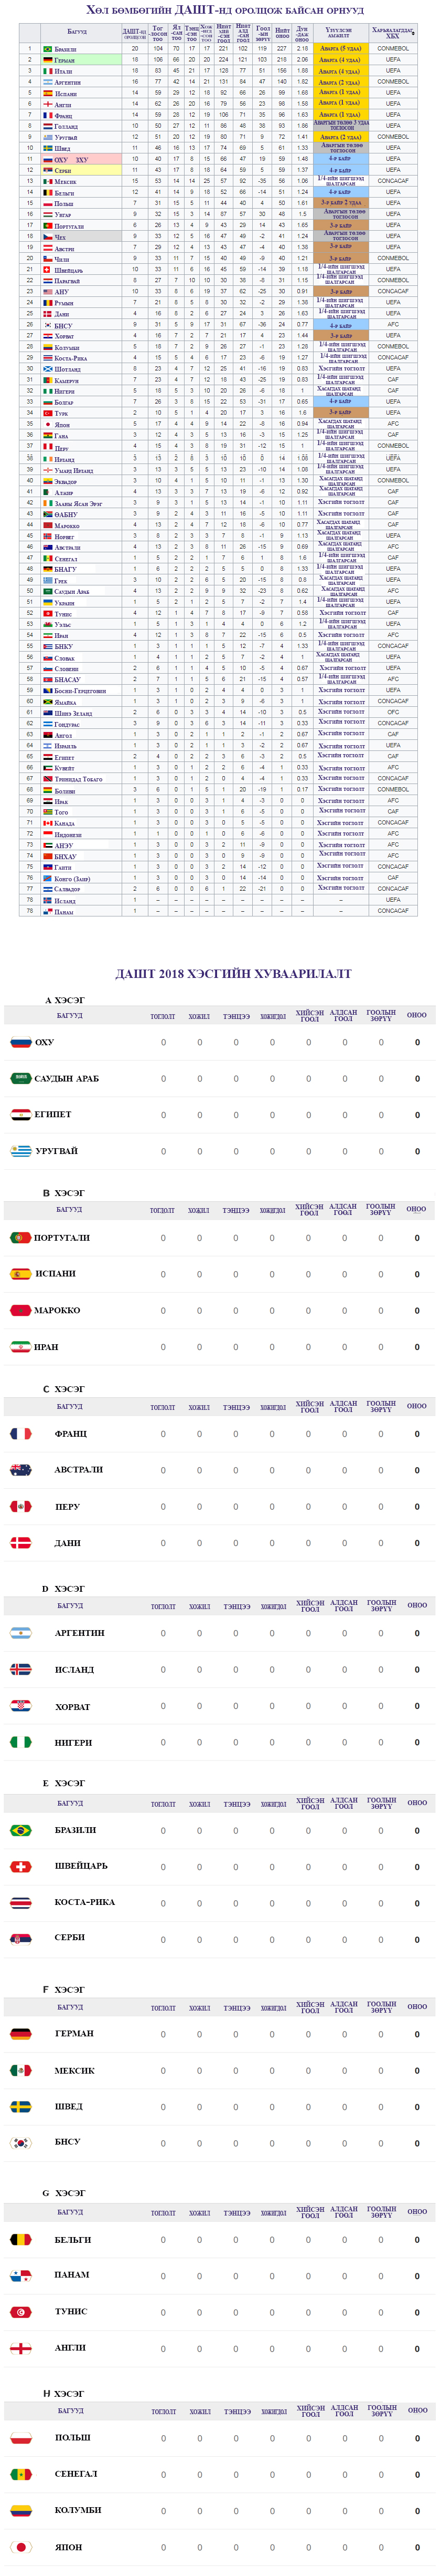Open the ЕГИПЕТ team link in group A
Screen dimensions: 441x2576
(53, 1114)
